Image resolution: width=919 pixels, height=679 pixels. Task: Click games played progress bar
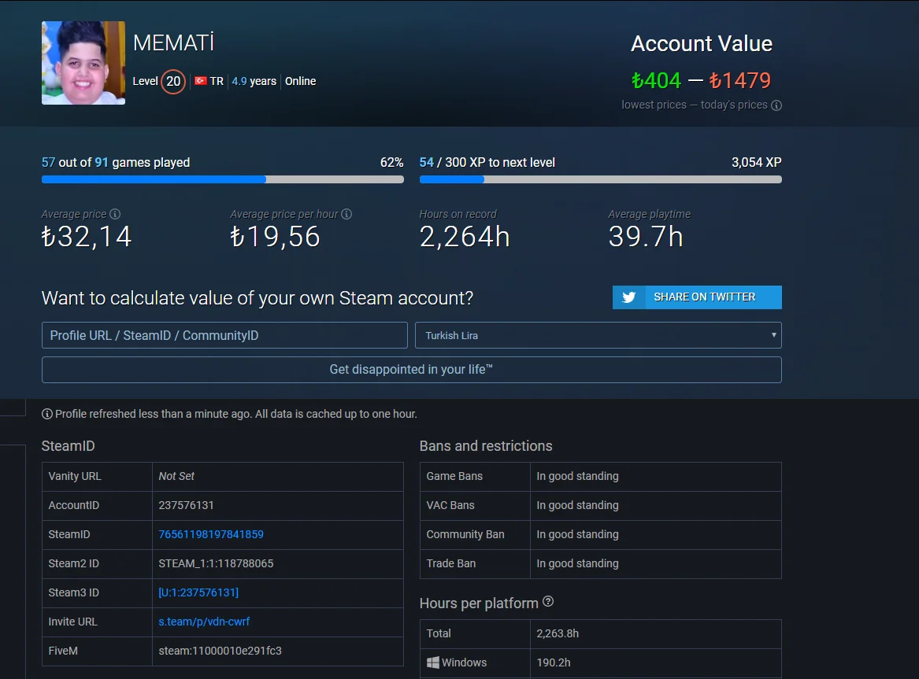click(223, 179)
